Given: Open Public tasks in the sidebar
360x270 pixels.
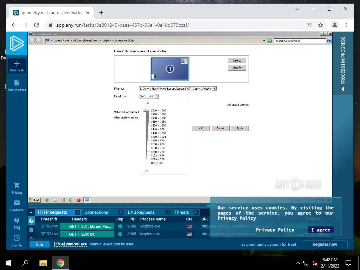Looking at the screenshot, I should 17,86.
